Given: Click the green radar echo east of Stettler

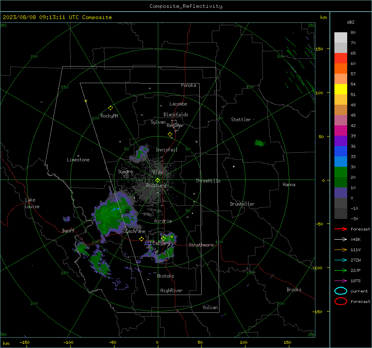Looking at the screenshot, I should coord(260,143).
